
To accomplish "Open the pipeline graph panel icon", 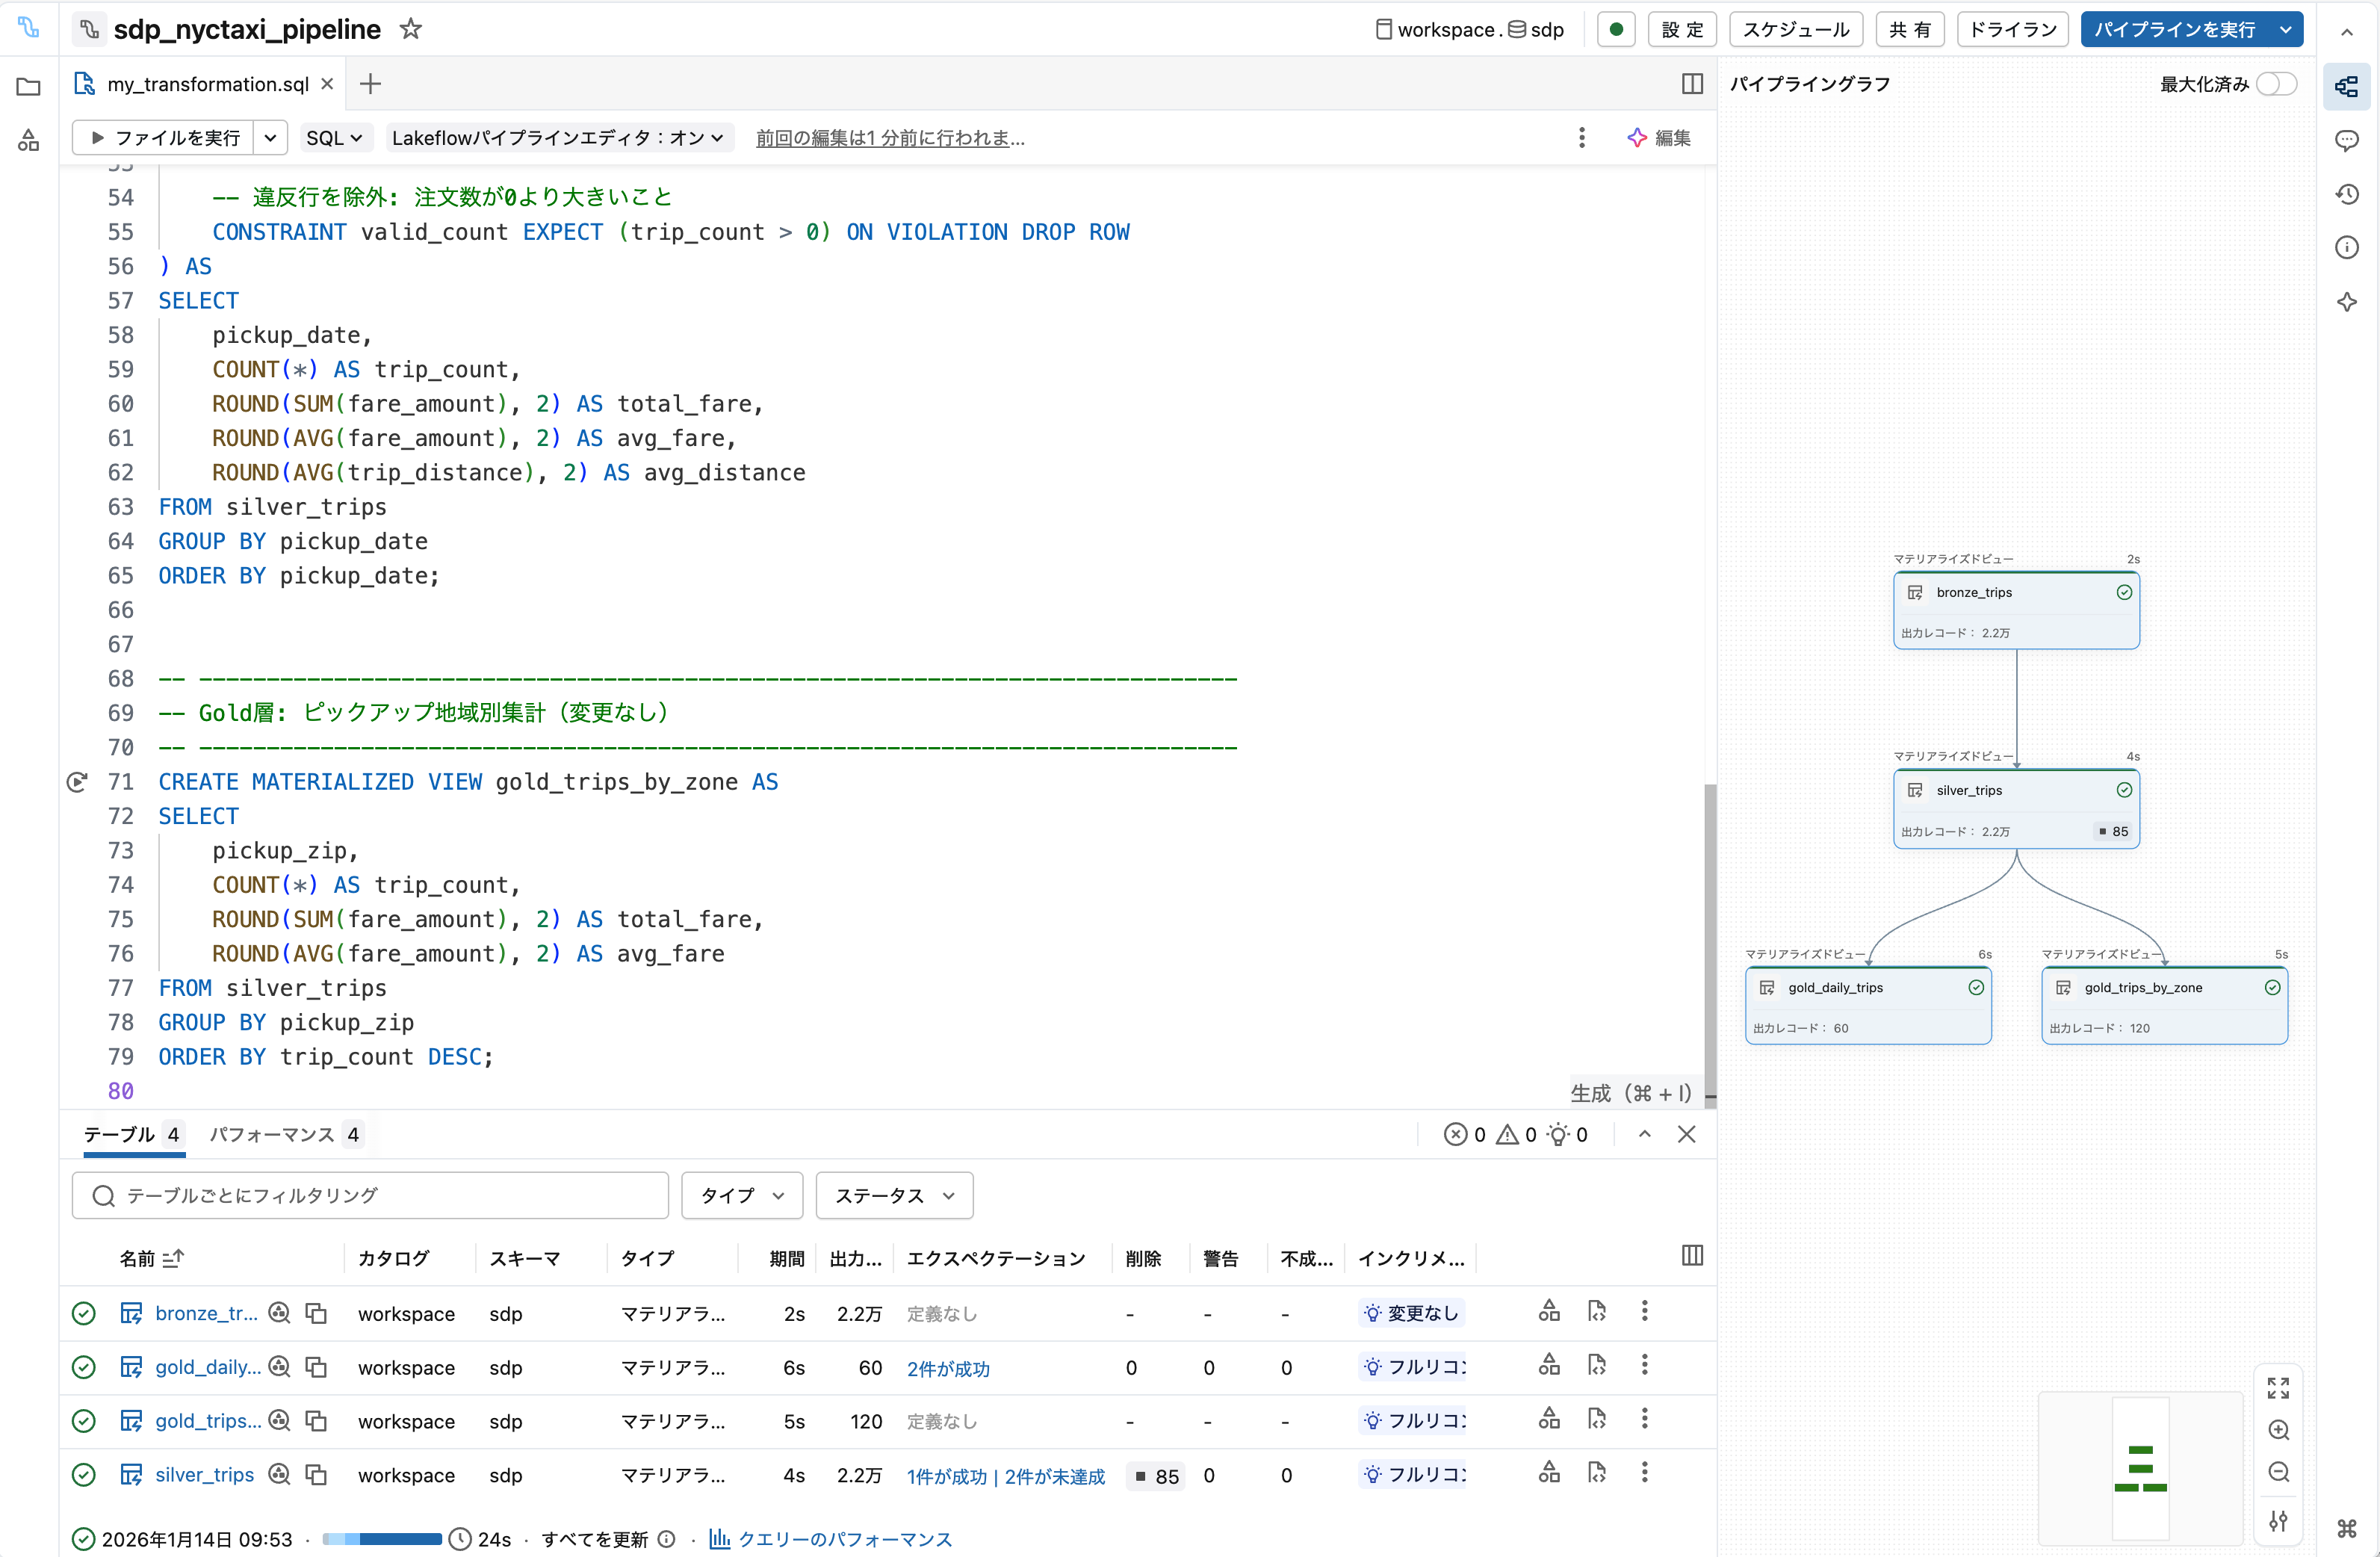I will [x=2348, y=86].
